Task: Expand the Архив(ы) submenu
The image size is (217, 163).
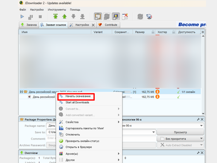Action: (89, 154)
